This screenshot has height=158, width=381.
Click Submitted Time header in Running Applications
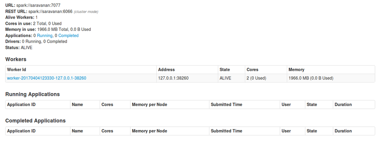(227, 105)
